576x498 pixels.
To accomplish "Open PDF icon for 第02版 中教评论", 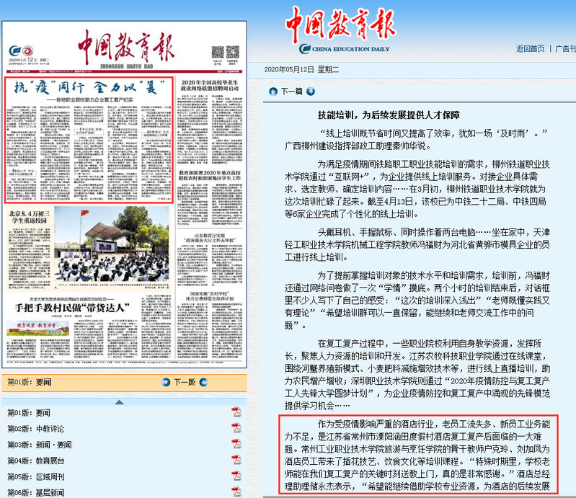I will click(236, 428).
